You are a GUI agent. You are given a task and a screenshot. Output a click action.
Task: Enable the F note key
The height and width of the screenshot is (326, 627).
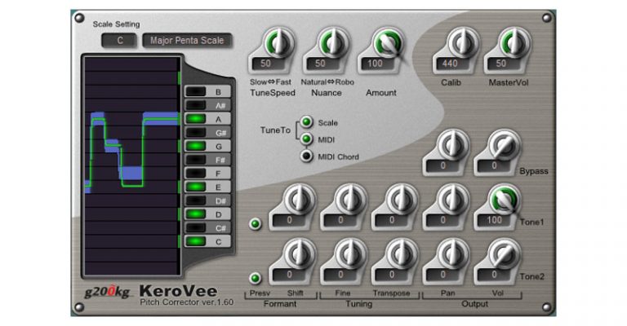click(x=207, y=174)
